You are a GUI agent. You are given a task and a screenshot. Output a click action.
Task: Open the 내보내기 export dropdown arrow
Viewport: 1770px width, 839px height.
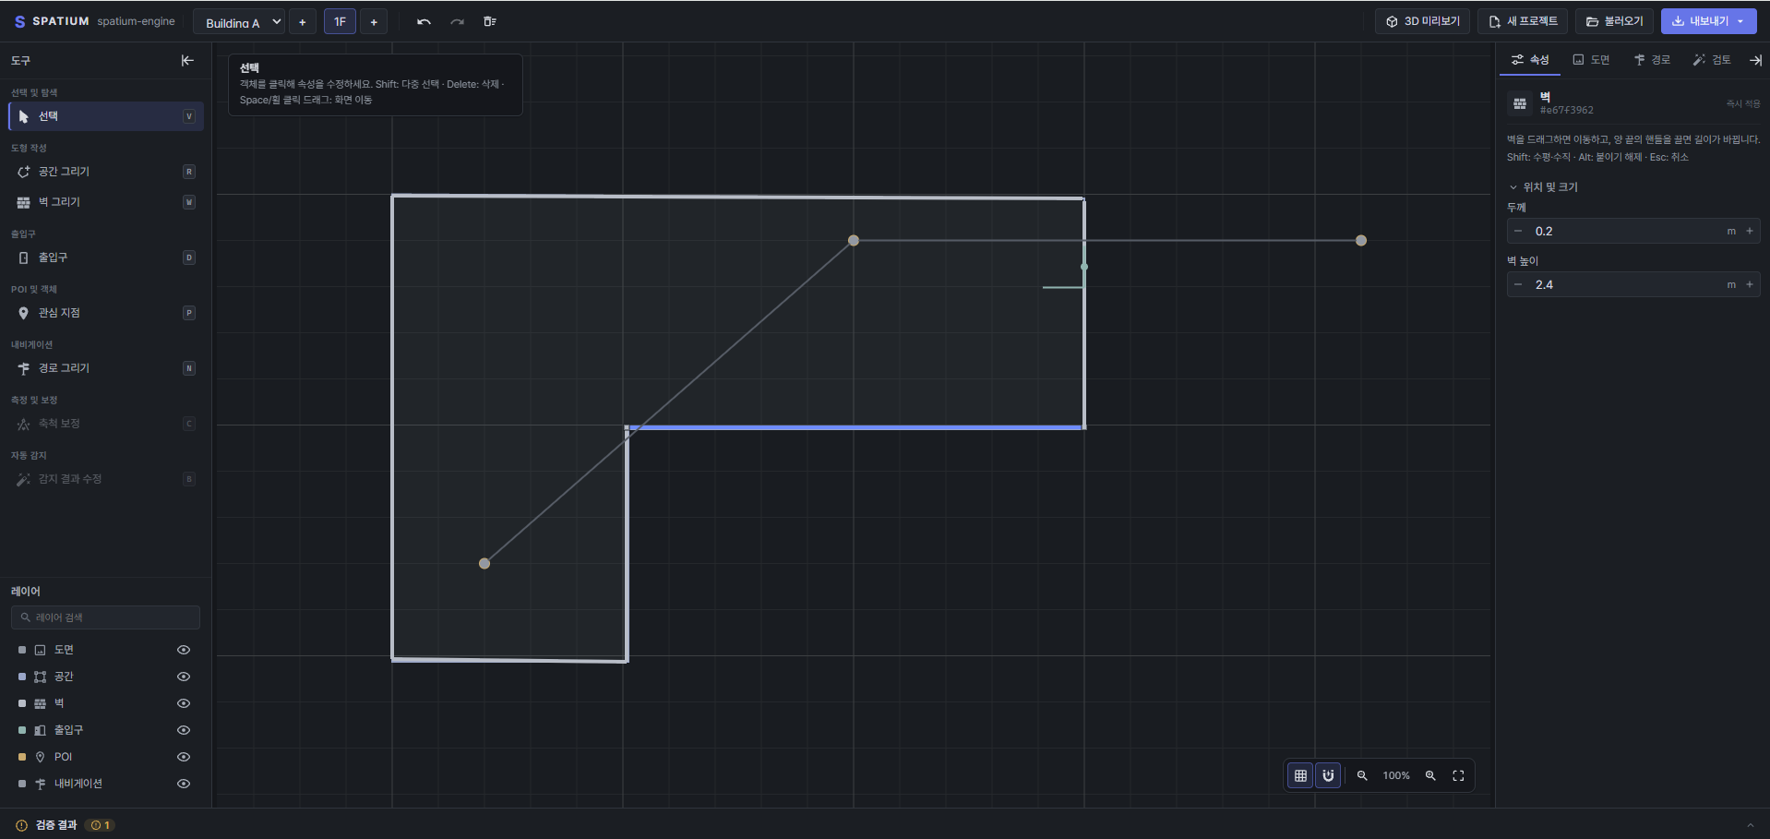(x=1740, y=21)
